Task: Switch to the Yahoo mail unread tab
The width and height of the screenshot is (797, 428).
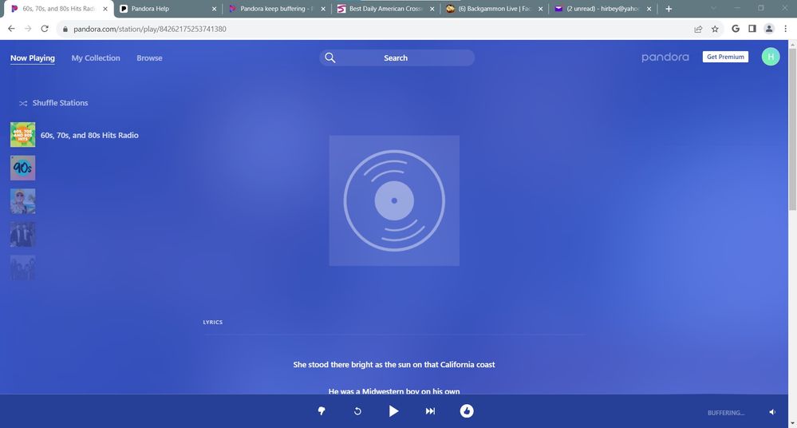Action: [x=602, y=9]
